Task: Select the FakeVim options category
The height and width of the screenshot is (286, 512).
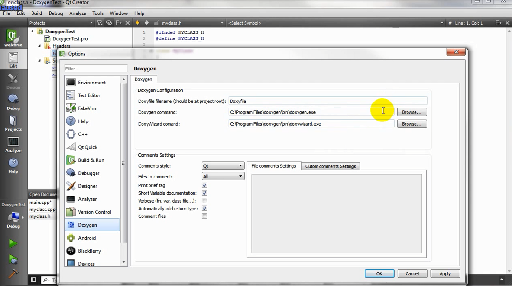Action: [x=87, y=108]
